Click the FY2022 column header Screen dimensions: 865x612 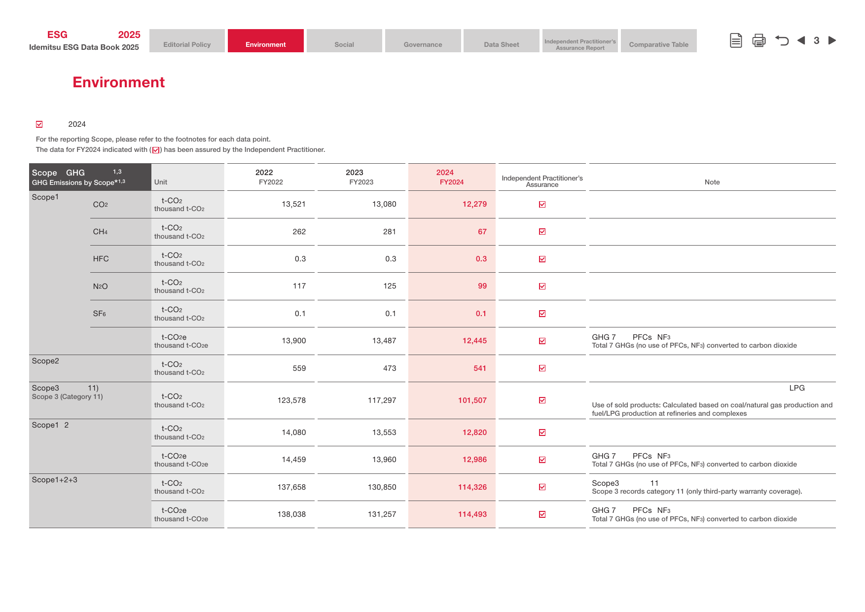pyautogui.click(x=271, y=177)
